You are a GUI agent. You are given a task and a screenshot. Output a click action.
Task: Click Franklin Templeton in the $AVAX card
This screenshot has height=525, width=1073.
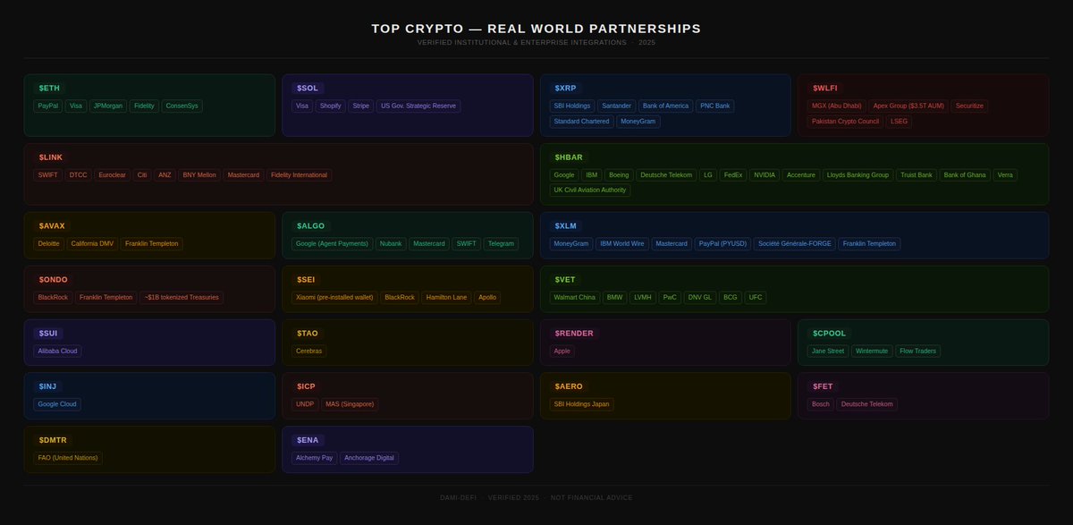(152, 243)
